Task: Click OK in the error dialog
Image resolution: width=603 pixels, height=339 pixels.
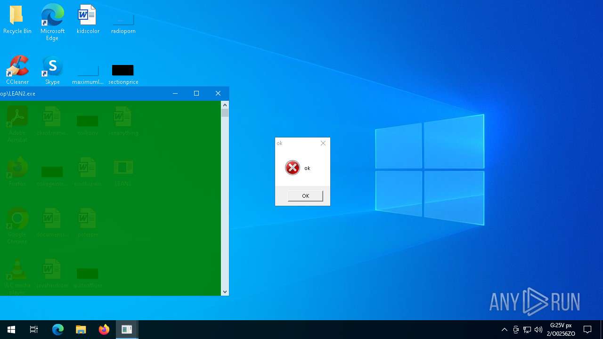Action: click(305, 196)
